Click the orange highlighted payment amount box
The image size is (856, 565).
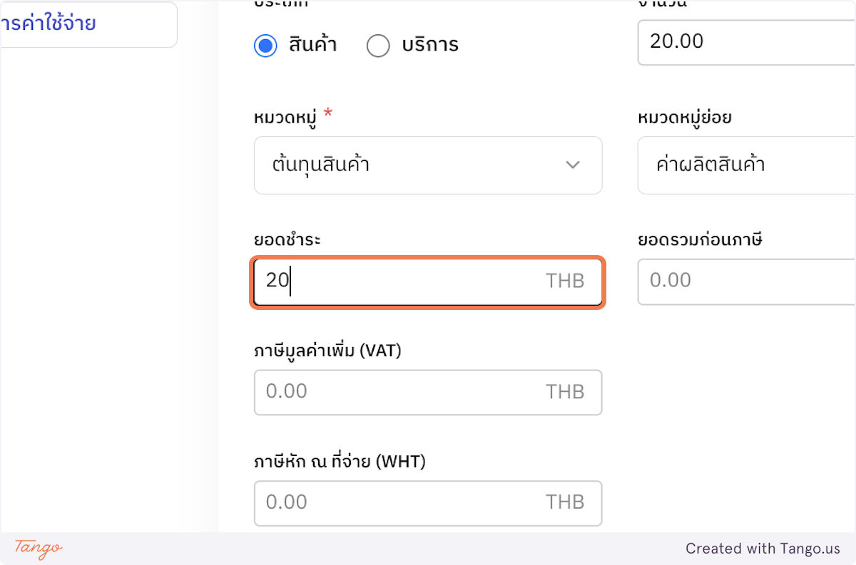point(428,281)
